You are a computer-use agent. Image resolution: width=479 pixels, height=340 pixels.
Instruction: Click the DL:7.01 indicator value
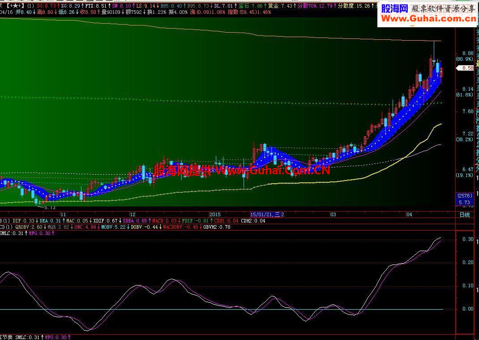click(x=223, y=5)
